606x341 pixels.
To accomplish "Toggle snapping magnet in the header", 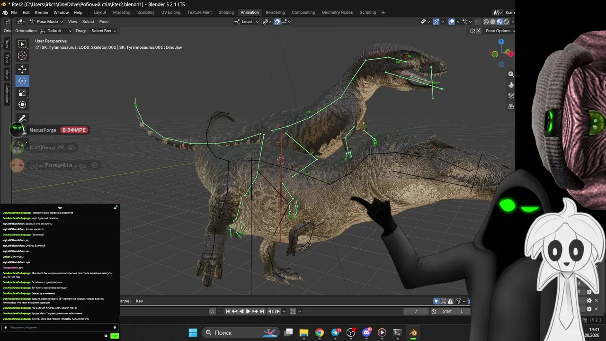I will coord(277,21).
